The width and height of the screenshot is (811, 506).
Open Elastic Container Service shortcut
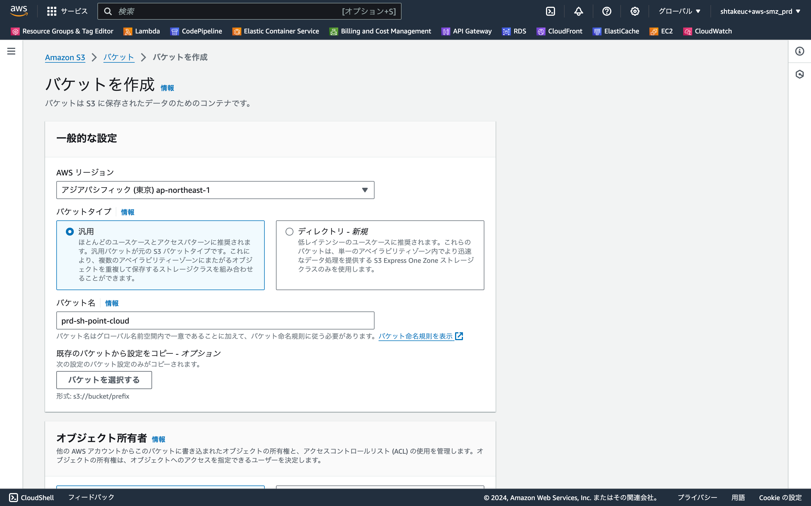coord(276,31)
